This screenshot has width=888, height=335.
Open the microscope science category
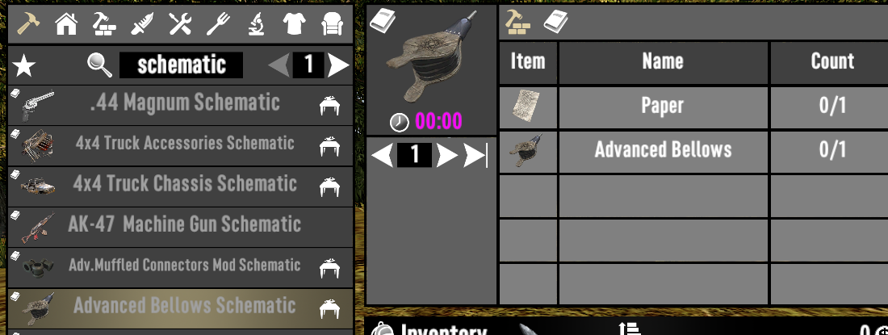pyautogui.click(x=256, y=24)
